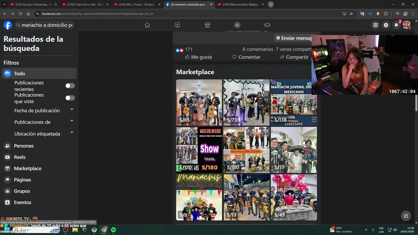Switch to El Libro De La Vida tab
Image resolution: width=418 pixels, height=235 pixels.
click(x=85, y=5)
